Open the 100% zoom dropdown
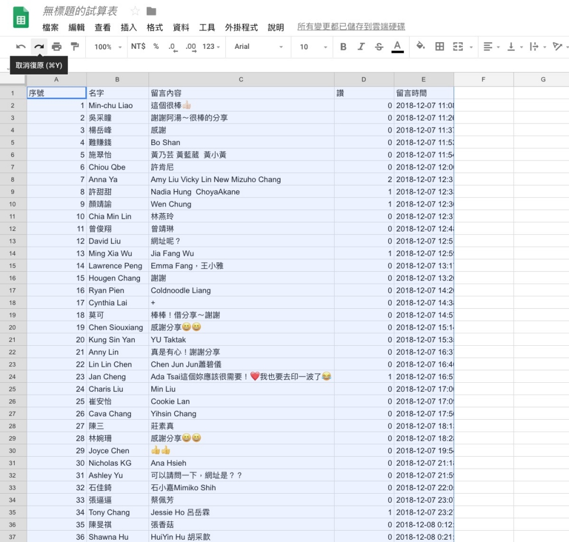Image resolution: width=569 pixels, height=542 pixels. (108, 47)
